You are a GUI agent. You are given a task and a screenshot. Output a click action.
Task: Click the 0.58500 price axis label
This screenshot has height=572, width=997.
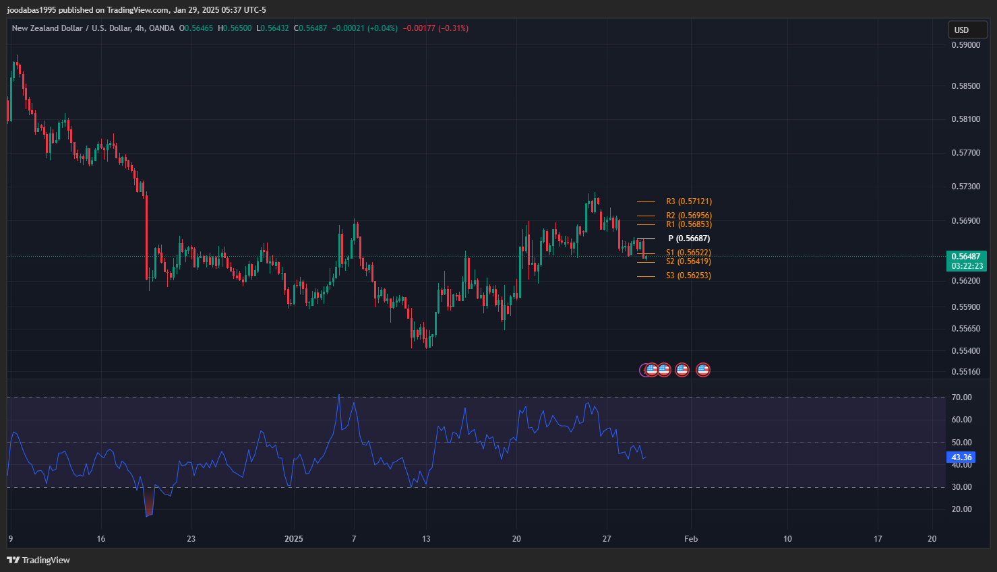coord(966,86)
